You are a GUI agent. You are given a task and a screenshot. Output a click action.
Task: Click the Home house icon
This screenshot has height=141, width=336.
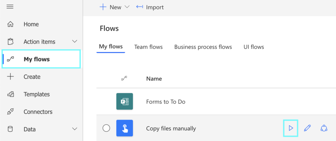tap(10, 24)
